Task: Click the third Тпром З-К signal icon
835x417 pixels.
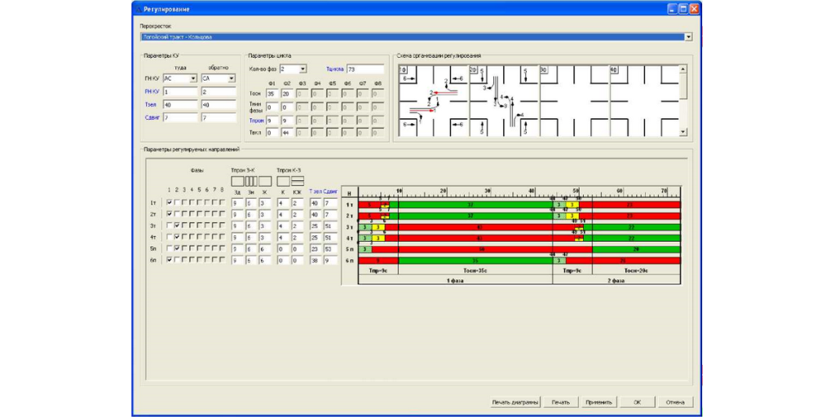Action: 265,181
